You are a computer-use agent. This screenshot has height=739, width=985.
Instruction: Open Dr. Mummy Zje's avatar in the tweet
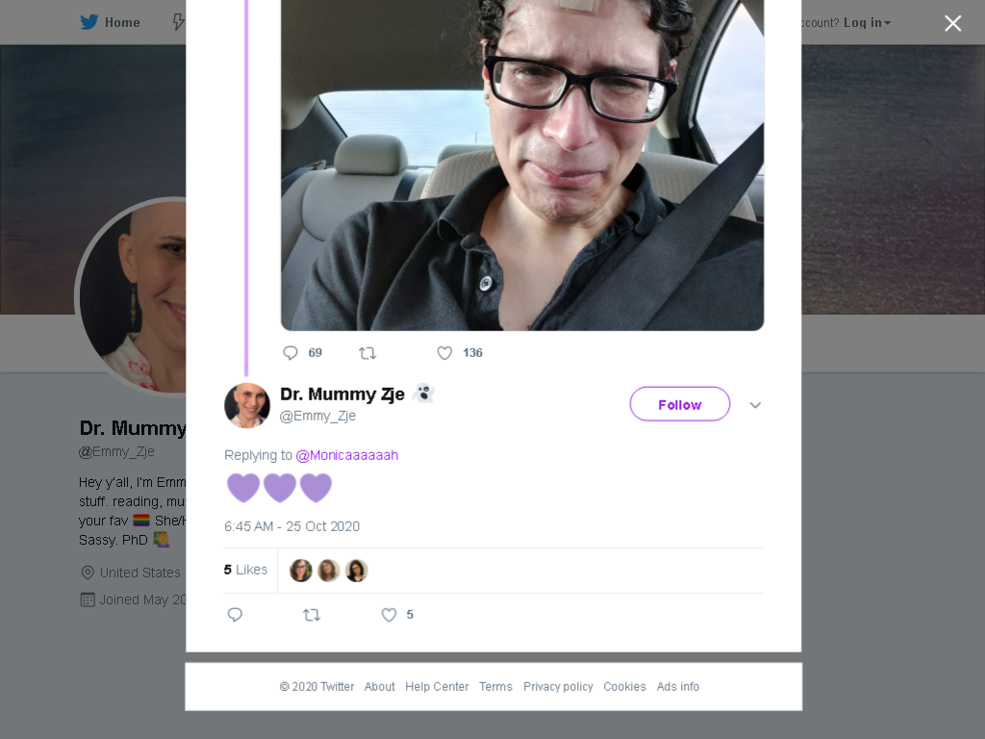tap(247, 405)
